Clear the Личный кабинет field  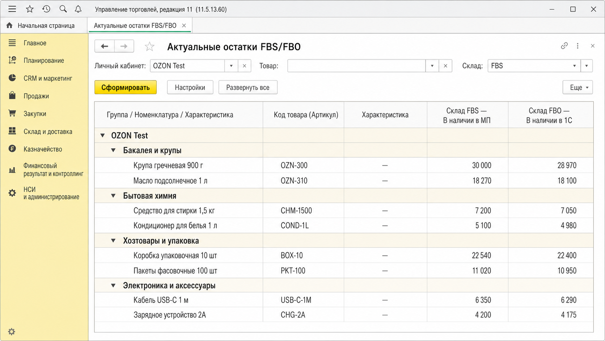244,66
